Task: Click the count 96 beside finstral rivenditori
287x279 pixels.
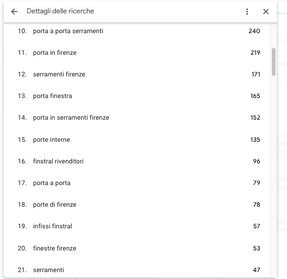Action: (256, 161)
